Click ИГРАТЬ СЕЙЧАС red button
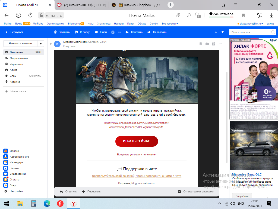 click(x=137, y=141)
